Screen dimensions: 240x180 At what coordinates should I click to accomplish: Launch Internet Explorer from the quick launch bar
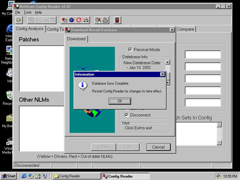click(x=24, y=176)
